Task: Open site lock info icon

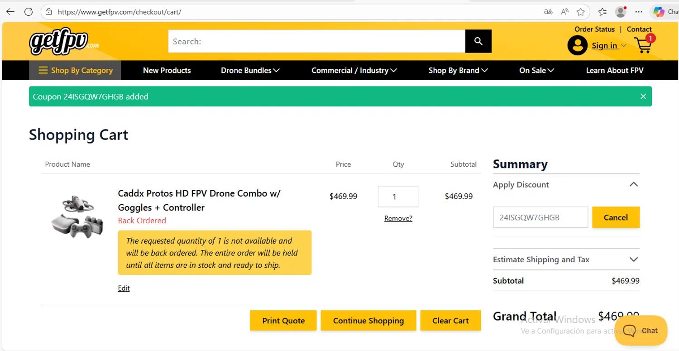Action: point(49,12)
